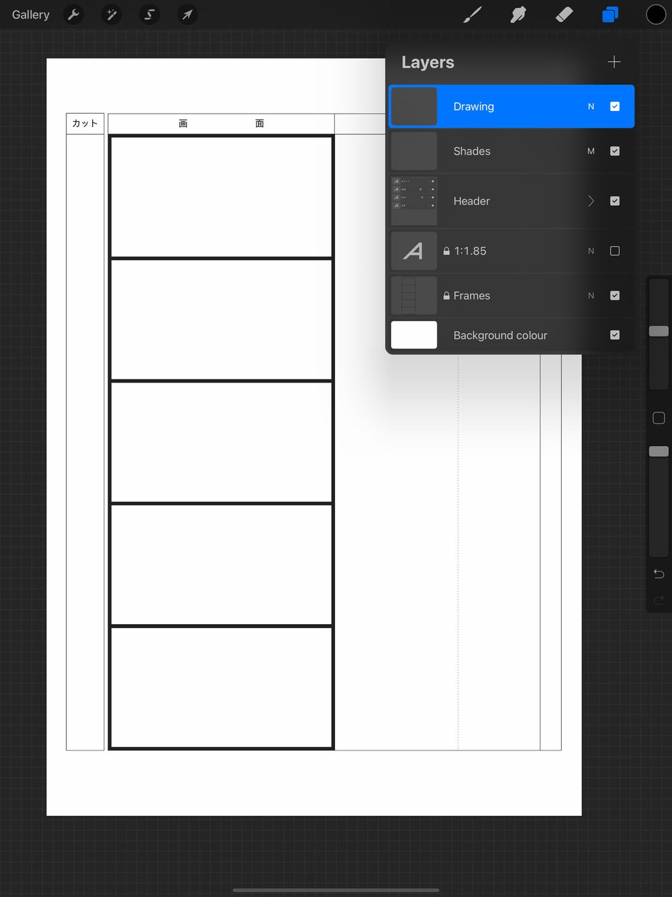Open blend mode N for Drawing layer
The image size is (672, 897).
pyautogui.click(x=591, y=106)
